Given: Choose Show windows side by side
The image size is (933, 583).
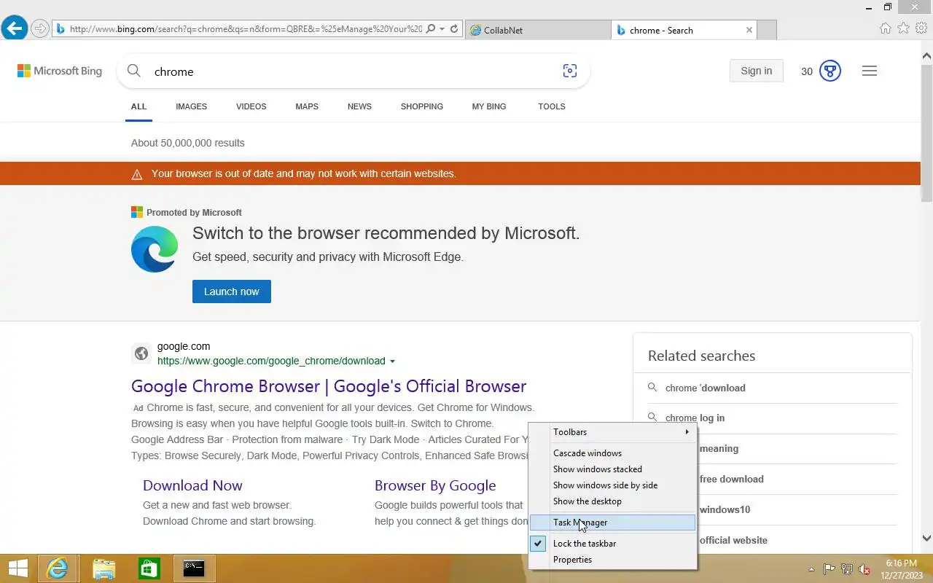Looking at the screenshot, I should 612,485.
